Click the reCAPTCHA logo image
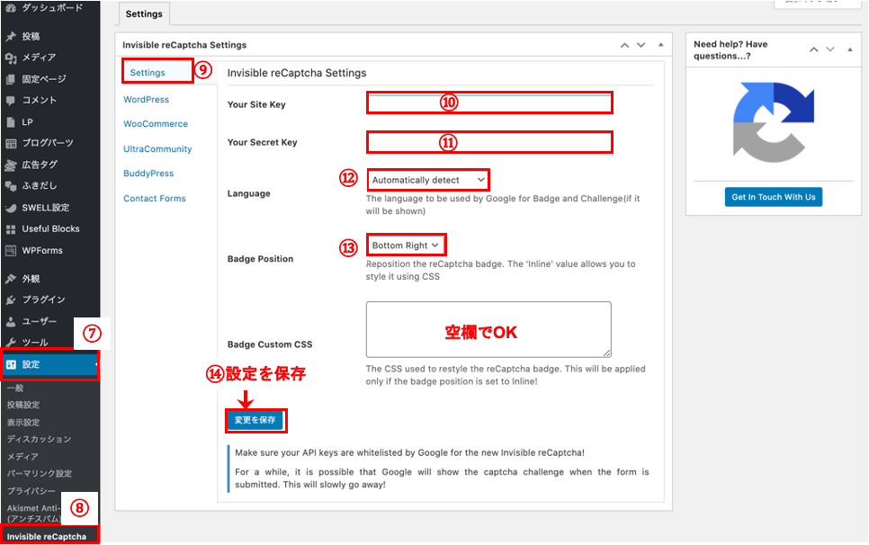The height and width of the screenshot is (545, 869). (774, 122)
